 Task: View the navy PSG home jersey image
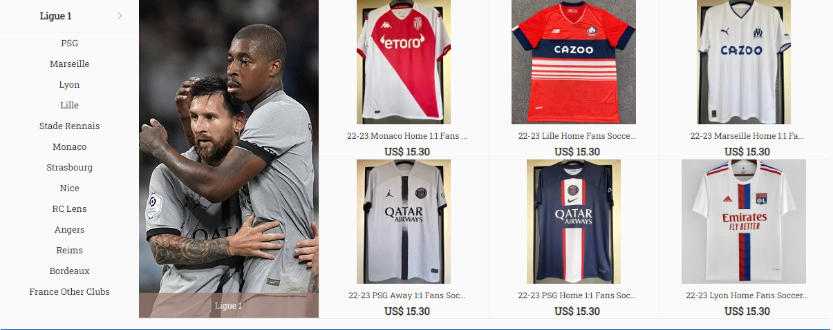coord(574,222)
